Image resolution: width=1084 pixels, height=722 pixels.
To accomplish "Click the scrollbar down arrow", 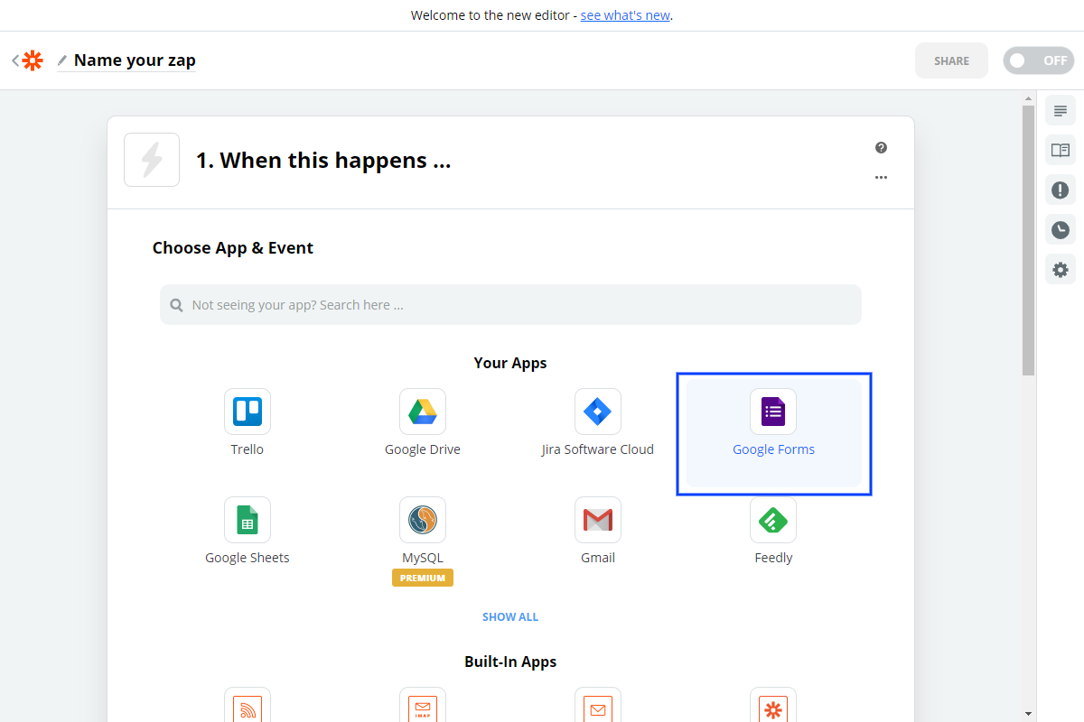I will 1028,713.
